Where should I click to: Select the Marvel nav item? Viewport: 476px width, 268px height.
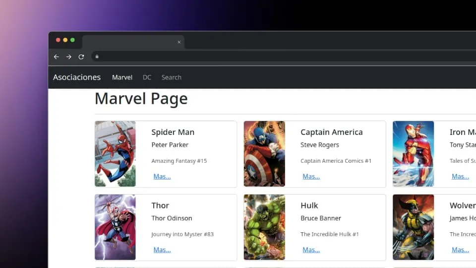122,77
